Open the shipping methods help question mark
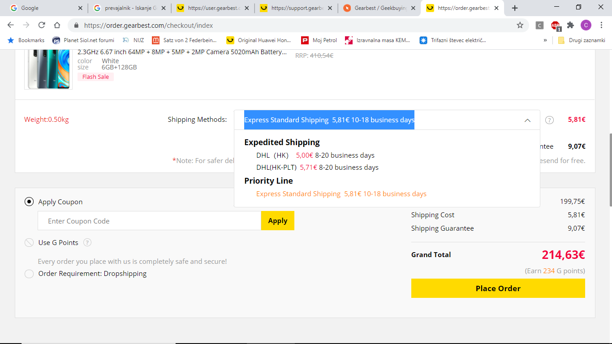612x344 pixels. (x=550, y=120)
